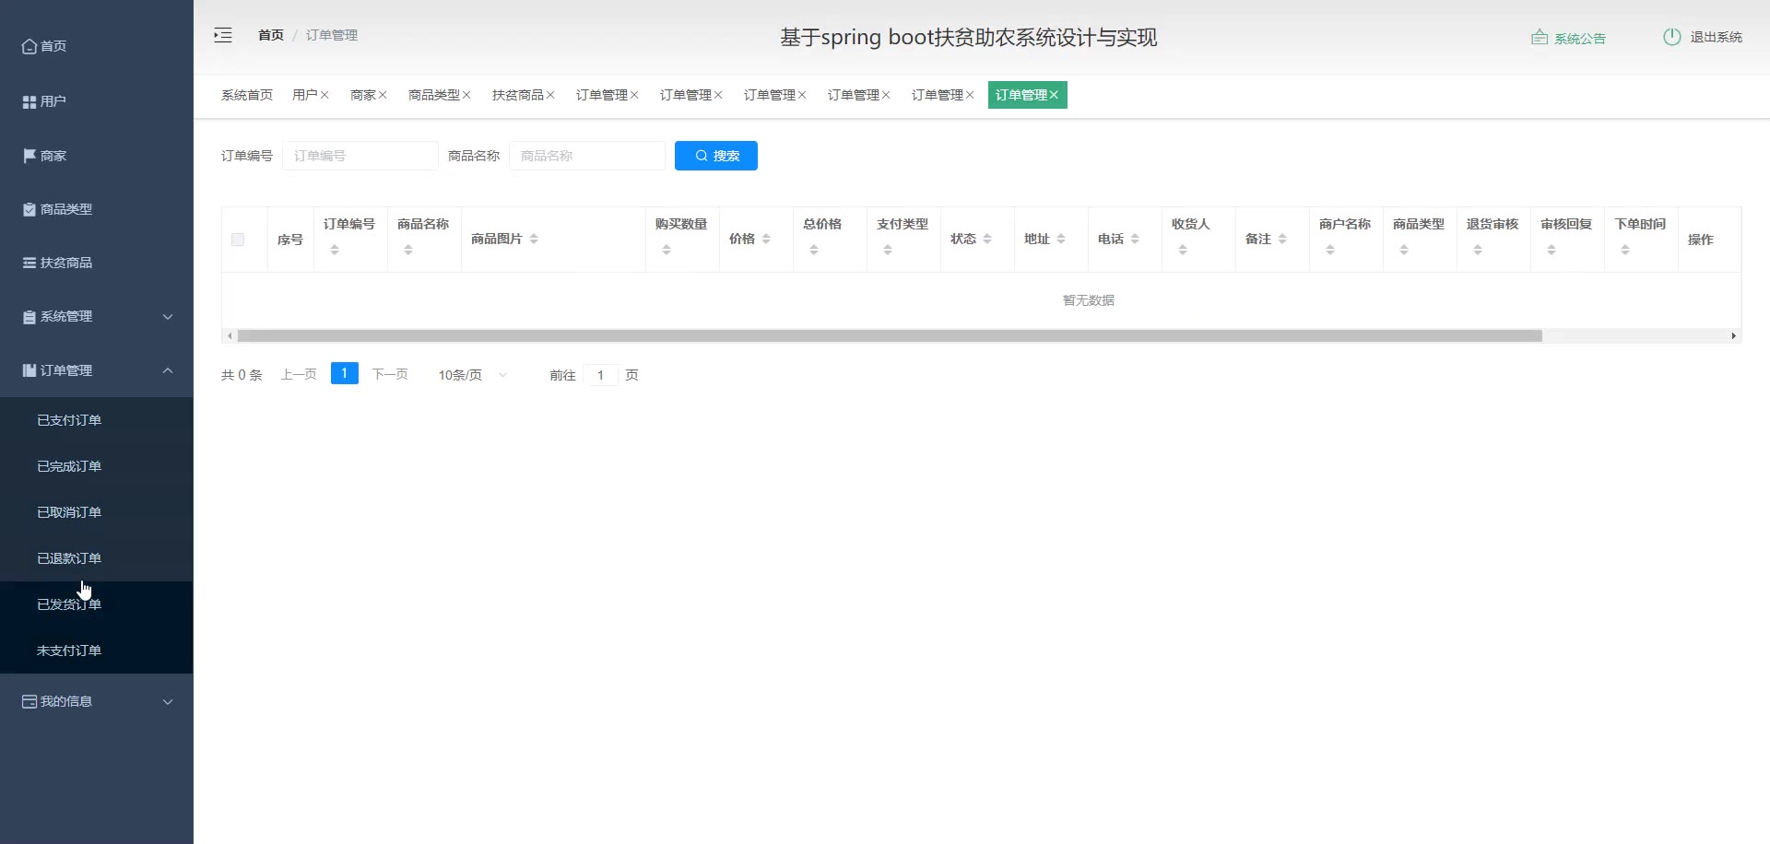Click the system announcement icon

[1539, 38]
